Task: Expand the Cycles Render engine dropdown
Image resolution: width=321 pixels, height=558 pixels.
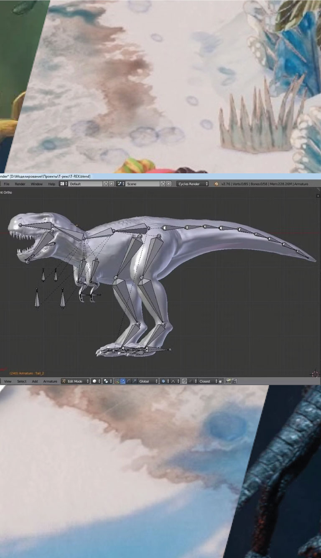Action: pos(193,184)
